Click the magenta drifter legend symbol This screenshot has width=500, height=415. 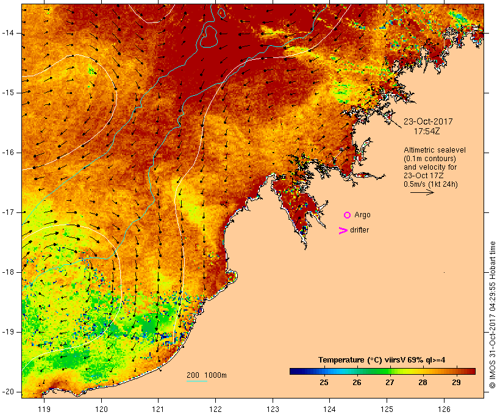[343, 231]
